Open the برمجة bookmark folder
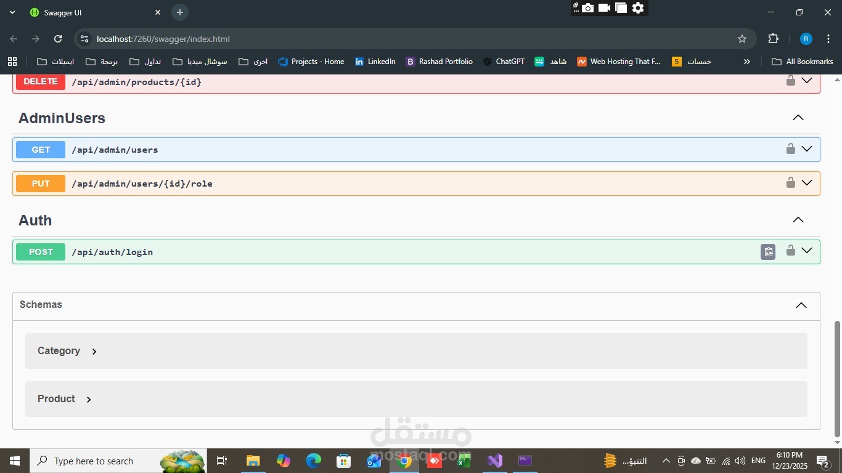This screenshot has width=842, height=473. pos(102,62)
